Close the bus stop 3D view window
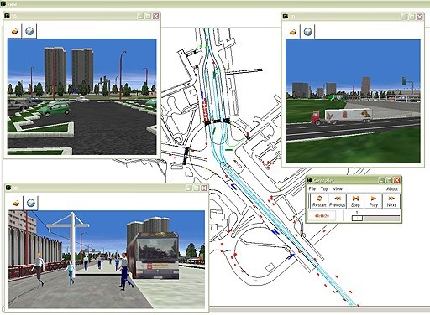 click(x=204, y=188)
